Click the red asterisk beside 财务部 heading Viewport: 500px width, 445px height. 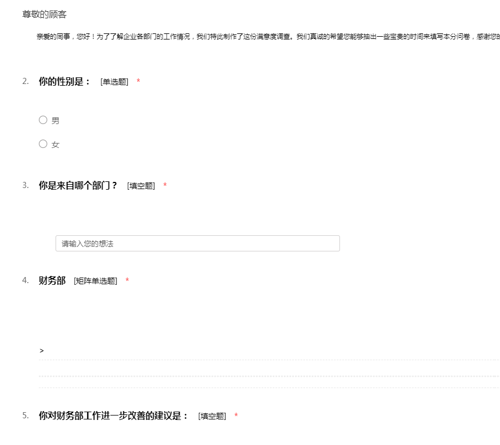(x=127, y=281)
